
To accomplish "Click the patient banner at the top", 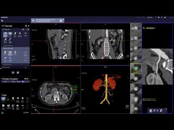I will pos(47,21).
